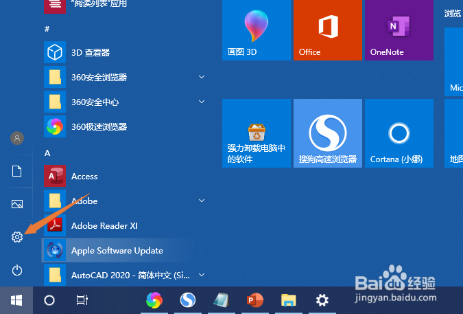Jump to the A letter header
Image resolution: width=463 pixels, height=314 pixels.
pyautogui.click(x=47, y=153)
